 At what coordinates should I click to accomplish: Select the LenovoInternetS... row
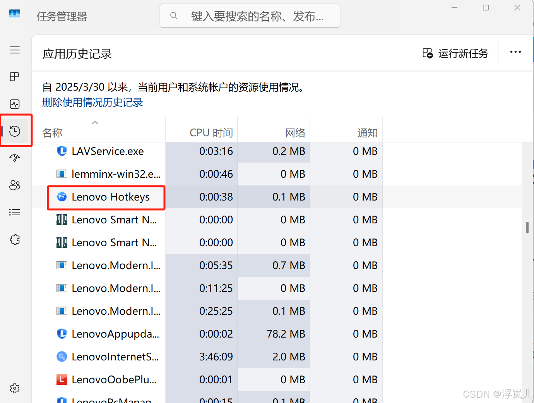(x=276, y=357)
